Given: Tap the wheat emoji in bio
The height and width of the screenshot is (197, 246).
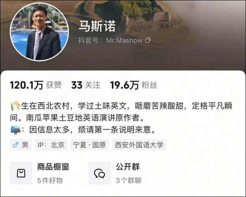Looking at the screenshot, I should [15, 106].
